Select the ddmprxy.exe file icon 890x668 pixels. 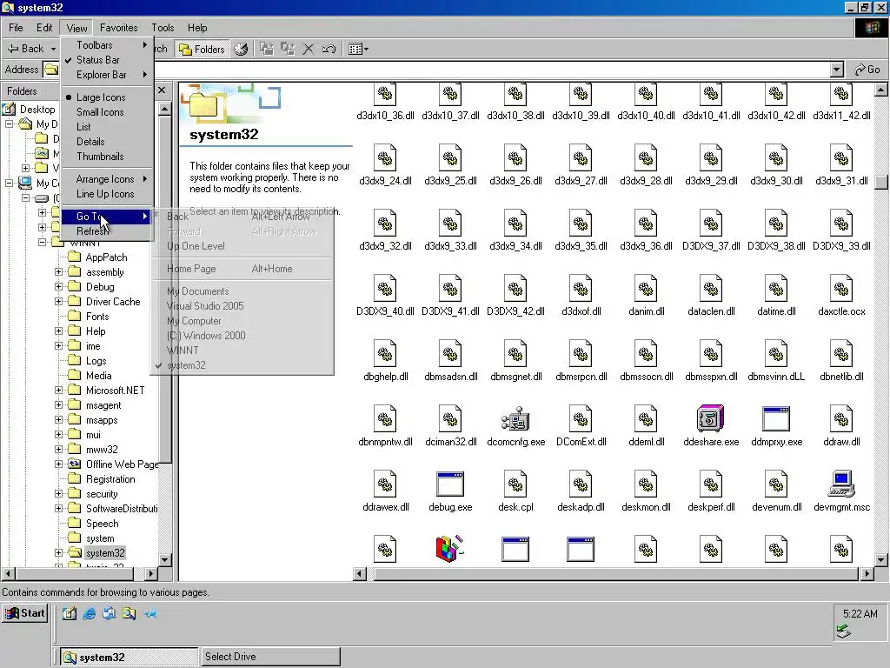tap(776, 419)
